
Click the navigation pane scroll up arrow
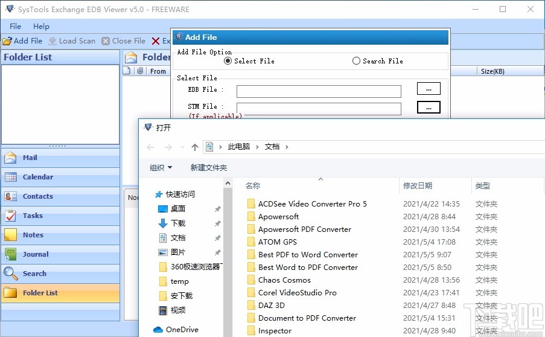pos(228,183)
